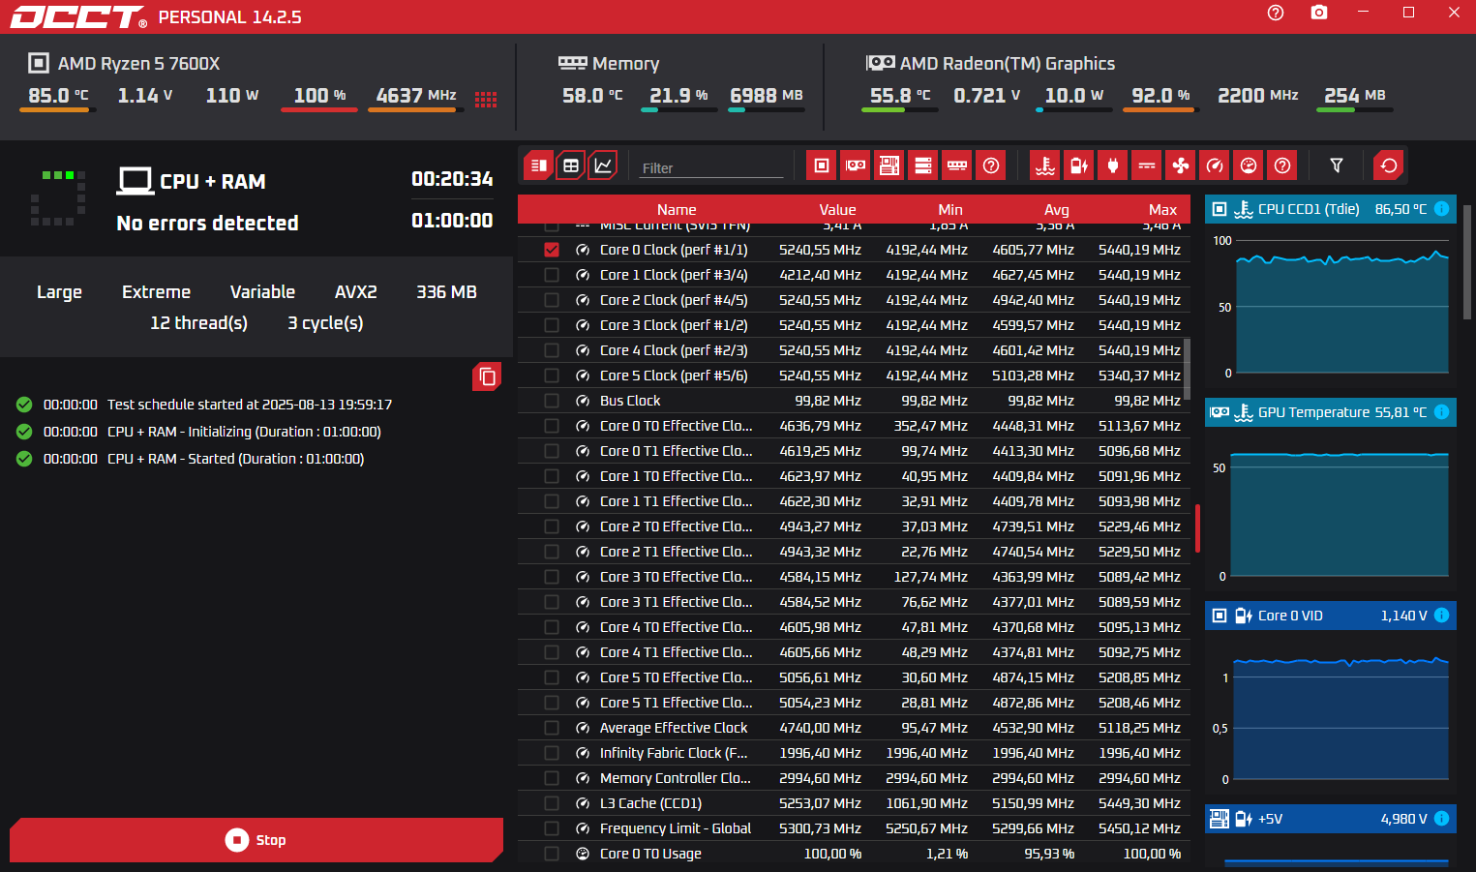This screenshot has height=872, width=1476.
Task: Filter sensors by temperature type icon
Action: 1045,165
